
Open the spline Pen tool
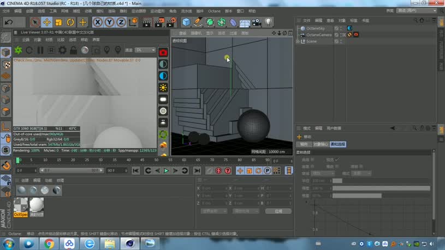pos(198,22)
